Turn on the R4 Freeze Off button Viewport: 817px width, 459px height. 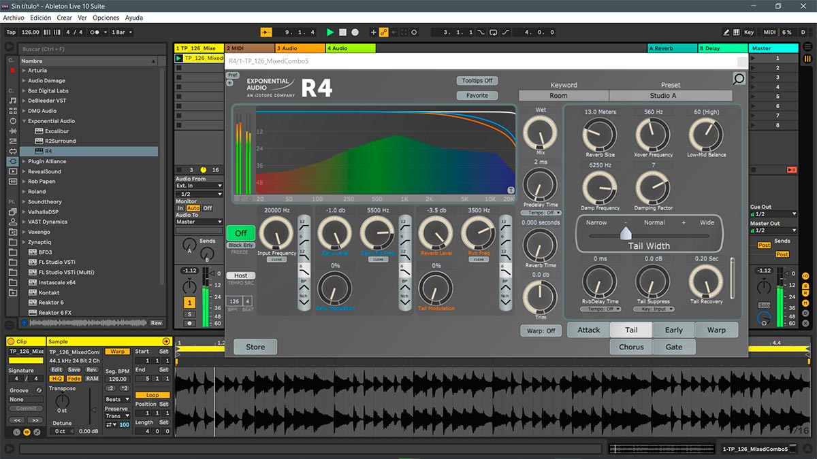point(240,233)
